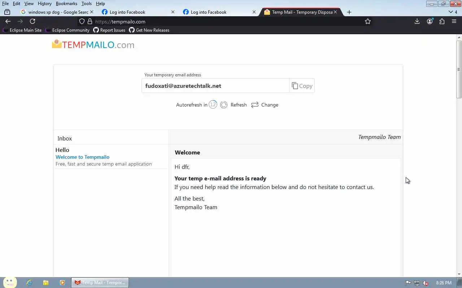Viewport: 462px width, 288px height.
Task: Open the account profile icon
Action: coord(430,22)
